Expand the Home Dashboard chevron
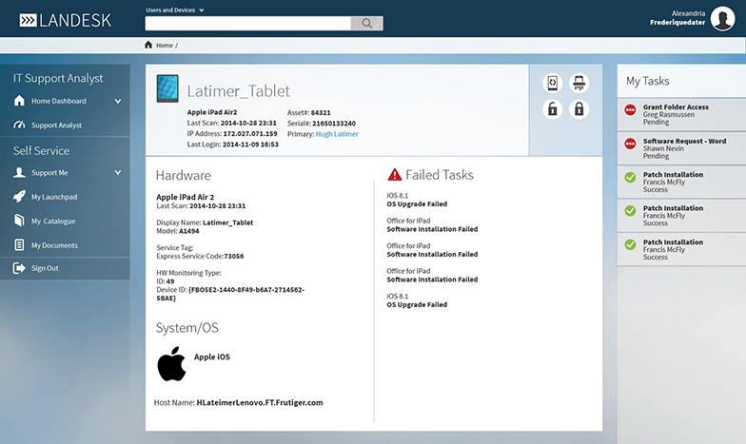The height and width of the screenshot is (444, 746). (x=118, y=101)
